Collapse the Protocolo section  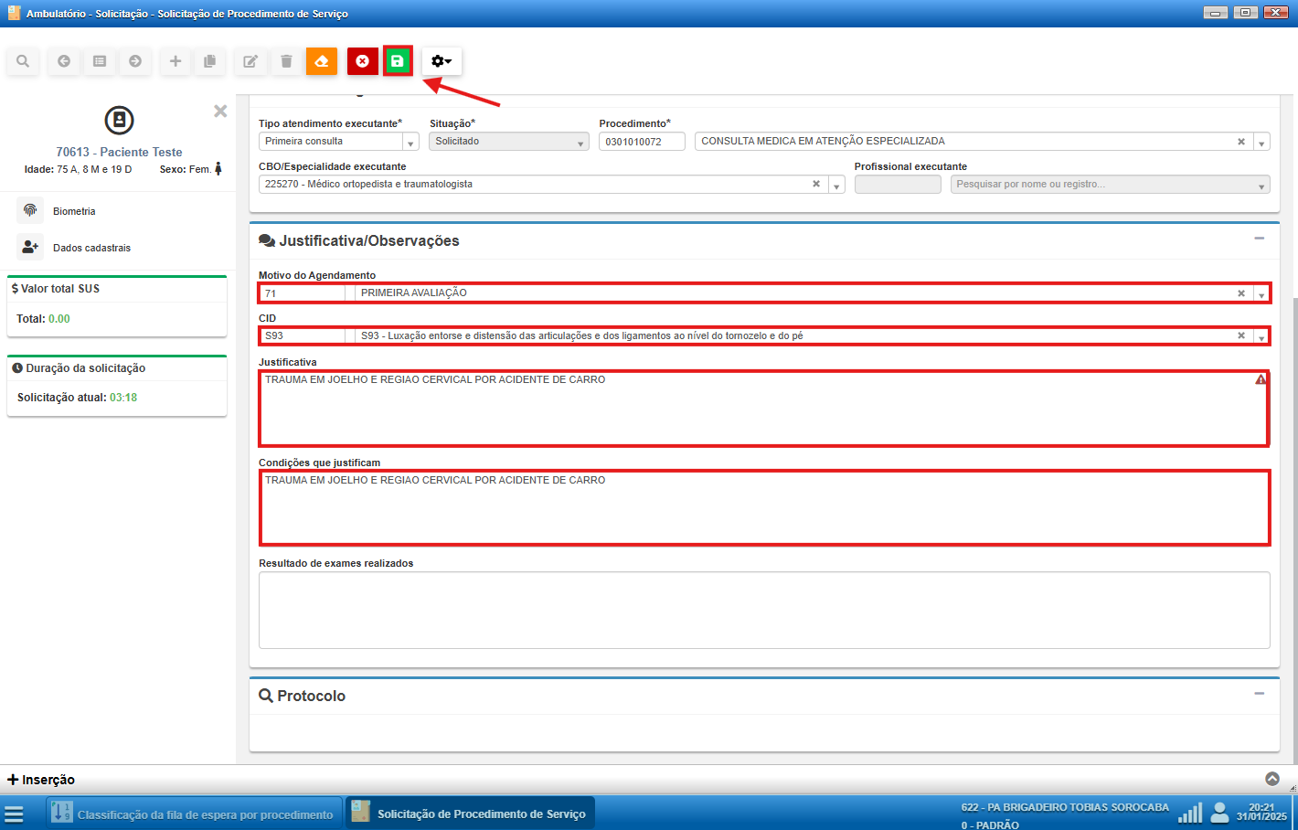[1259, 694]
